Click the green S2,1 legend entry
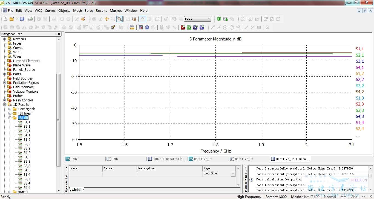The width and height of the screenshot is (374, 199). click(x=360, y=55)
